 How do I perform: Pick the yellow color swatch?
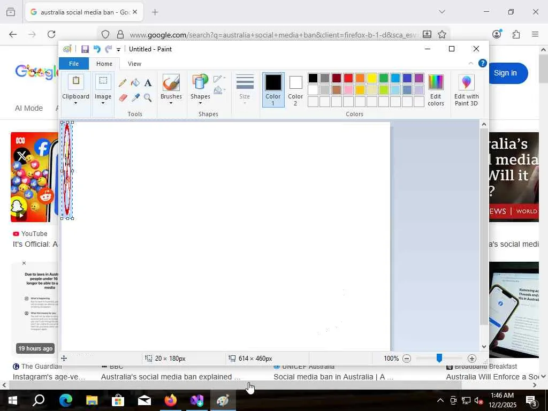(x=372, y=78)
